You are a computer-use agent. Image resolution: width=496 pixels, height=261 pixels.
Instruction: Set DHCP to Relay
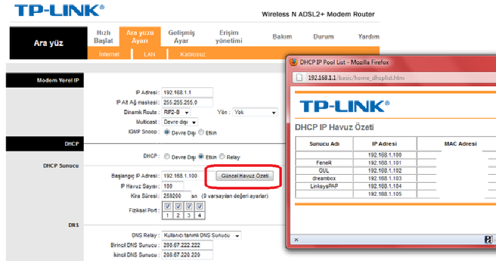click(x=222, y=157)
